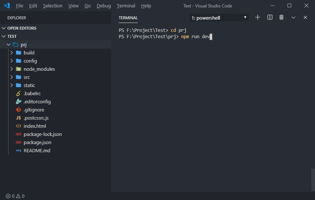Click the green node_modules folder icon
The image size is (315, 200).
point(19,69)
